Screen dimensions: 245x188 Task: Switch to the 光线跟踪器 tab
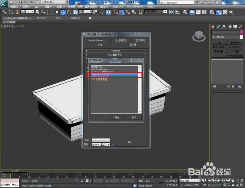pos(121,40)
